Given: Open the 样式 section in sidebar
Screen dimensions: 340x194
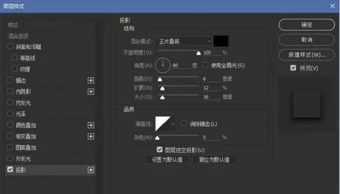Looking at the screenshot, I should (x=13, y=25).
